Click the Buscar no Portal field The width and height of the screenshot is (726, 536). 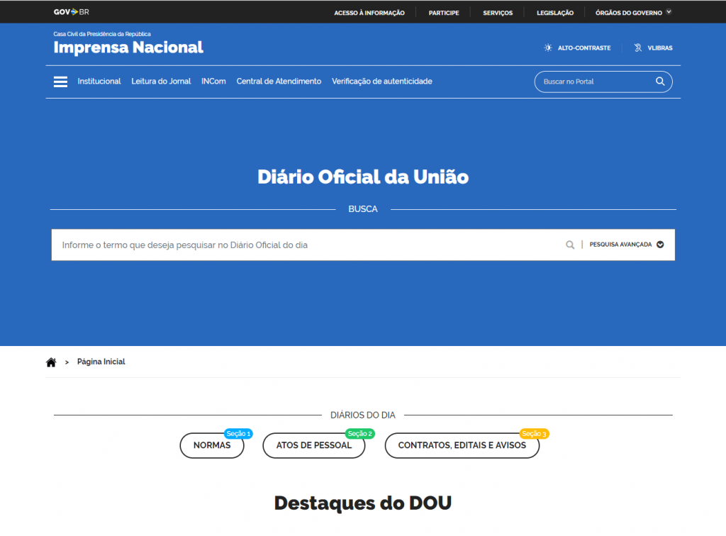pyautogui.click(x=594, y=82)
